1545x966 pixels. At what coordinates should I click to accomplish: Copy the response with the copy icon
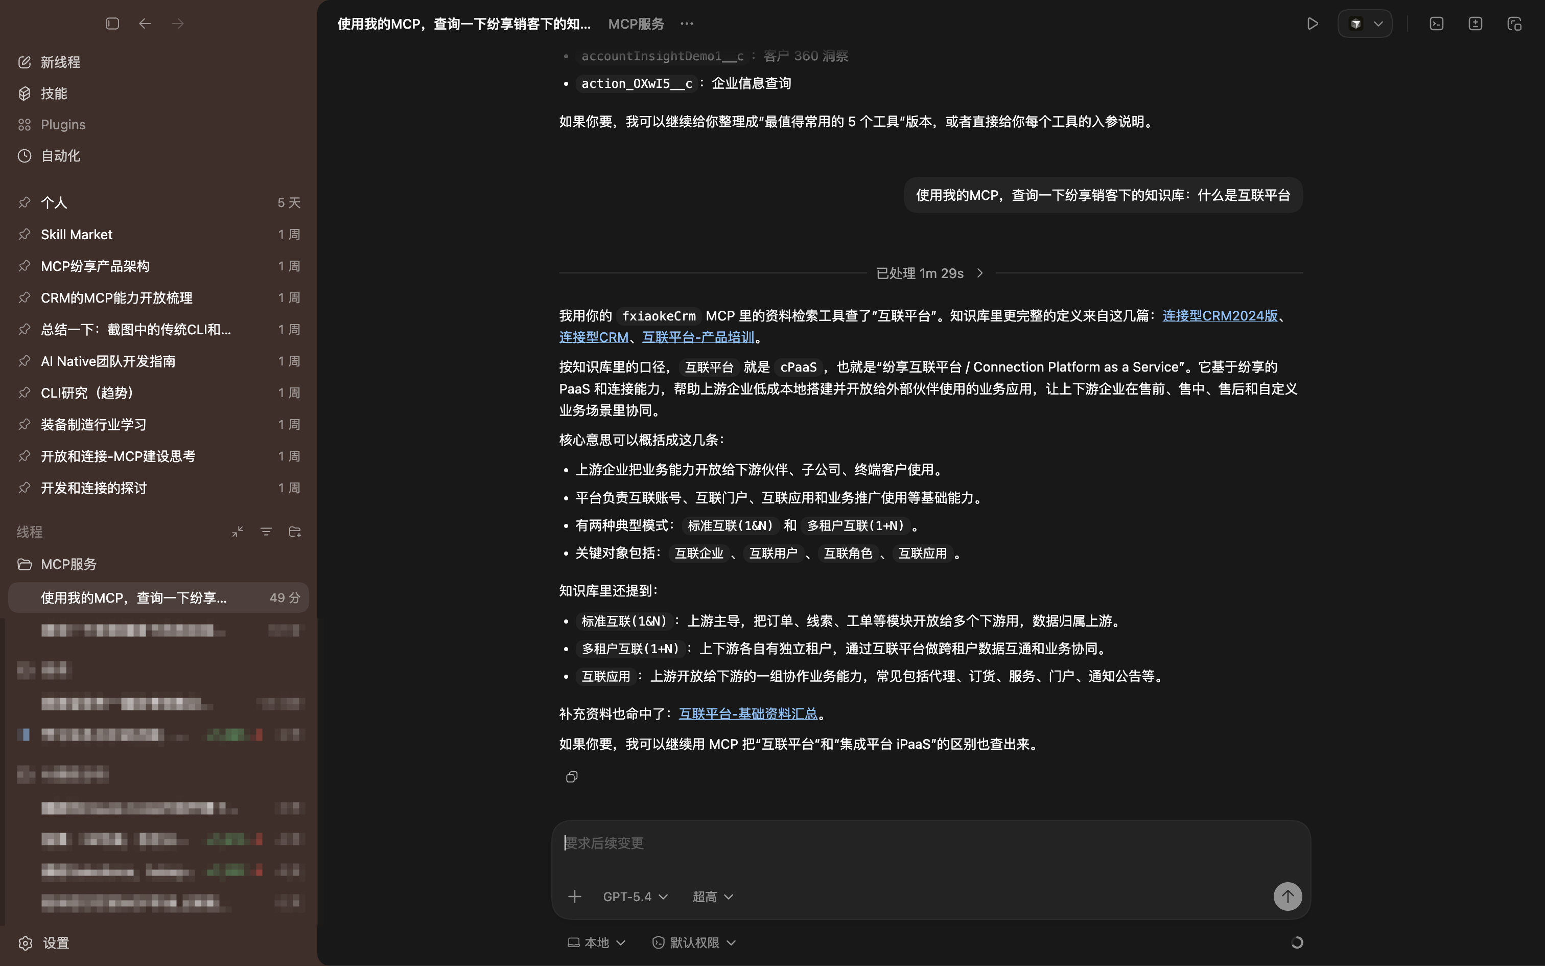coord(571,777)
